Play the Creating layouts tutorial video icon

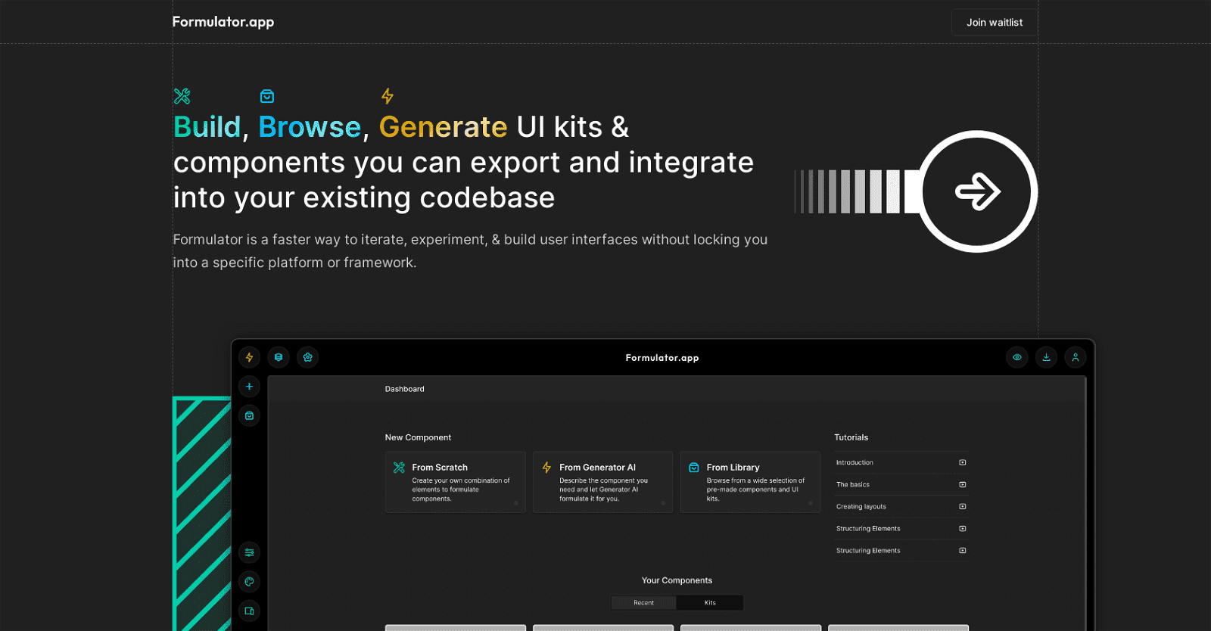(962, 507)
